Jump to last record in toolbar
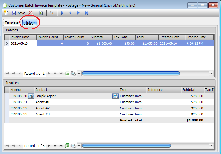Viewport: 221px width, 154px height. 87,13
